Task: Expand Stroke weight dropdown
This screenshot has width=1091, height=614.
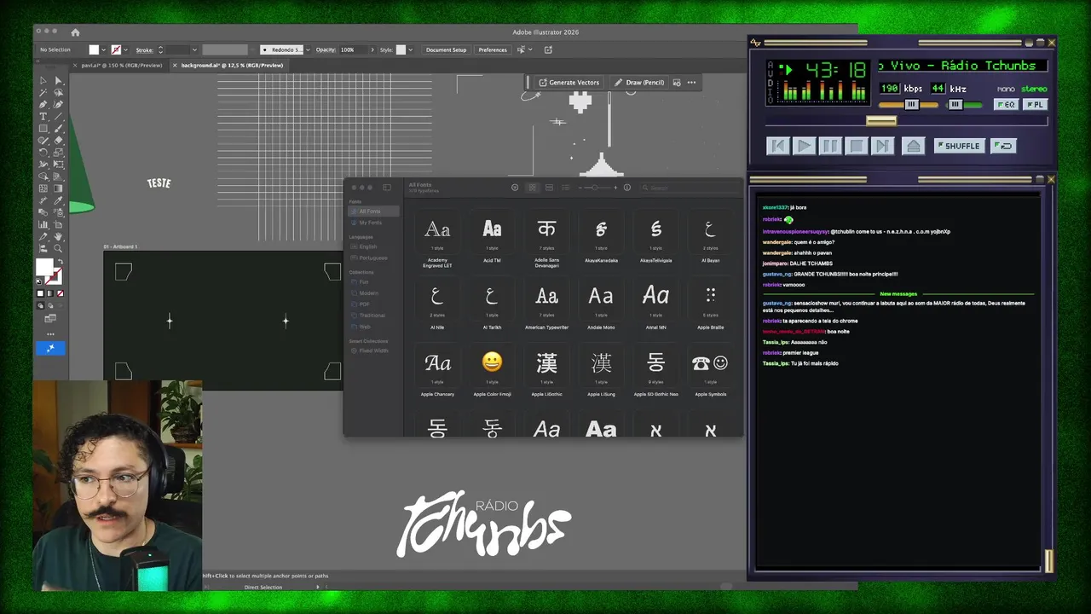Action: (194, 49)
